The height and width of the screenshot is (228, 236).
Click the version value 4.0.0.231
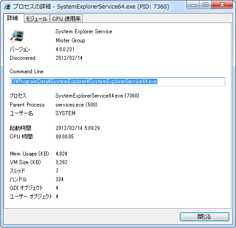click(65, 49)
